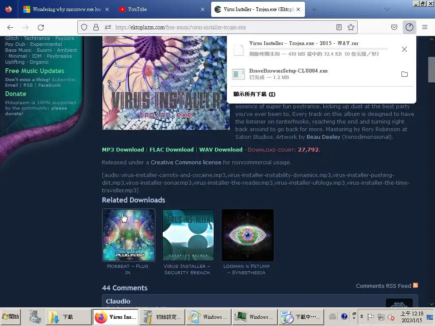Open the downloads folder taskbar button

point(68,317)
